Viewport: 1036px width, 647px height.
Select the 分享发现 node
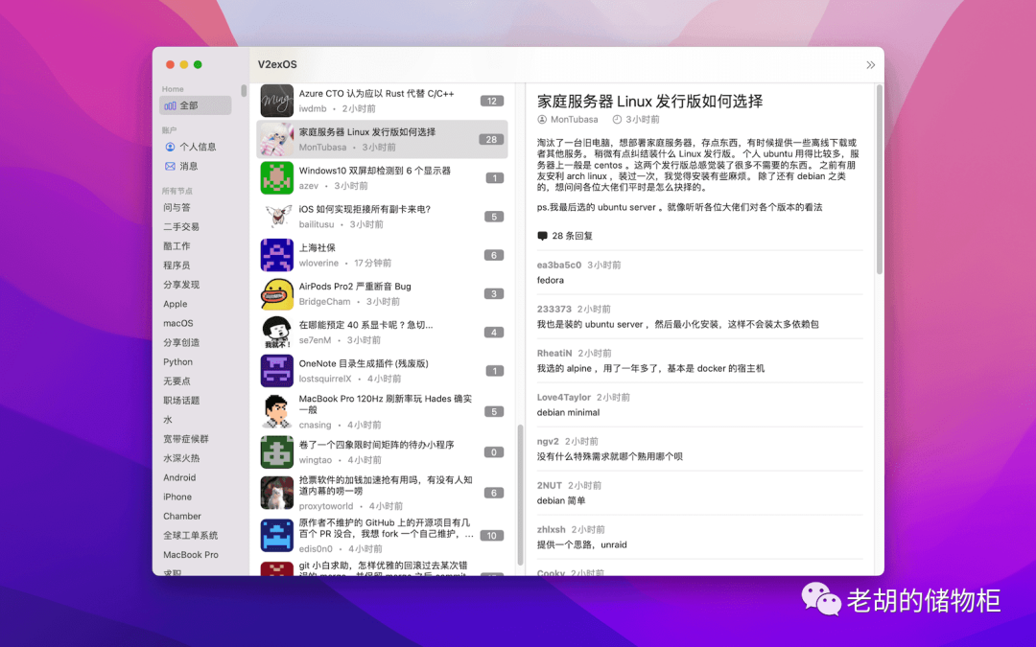point(181,285)
